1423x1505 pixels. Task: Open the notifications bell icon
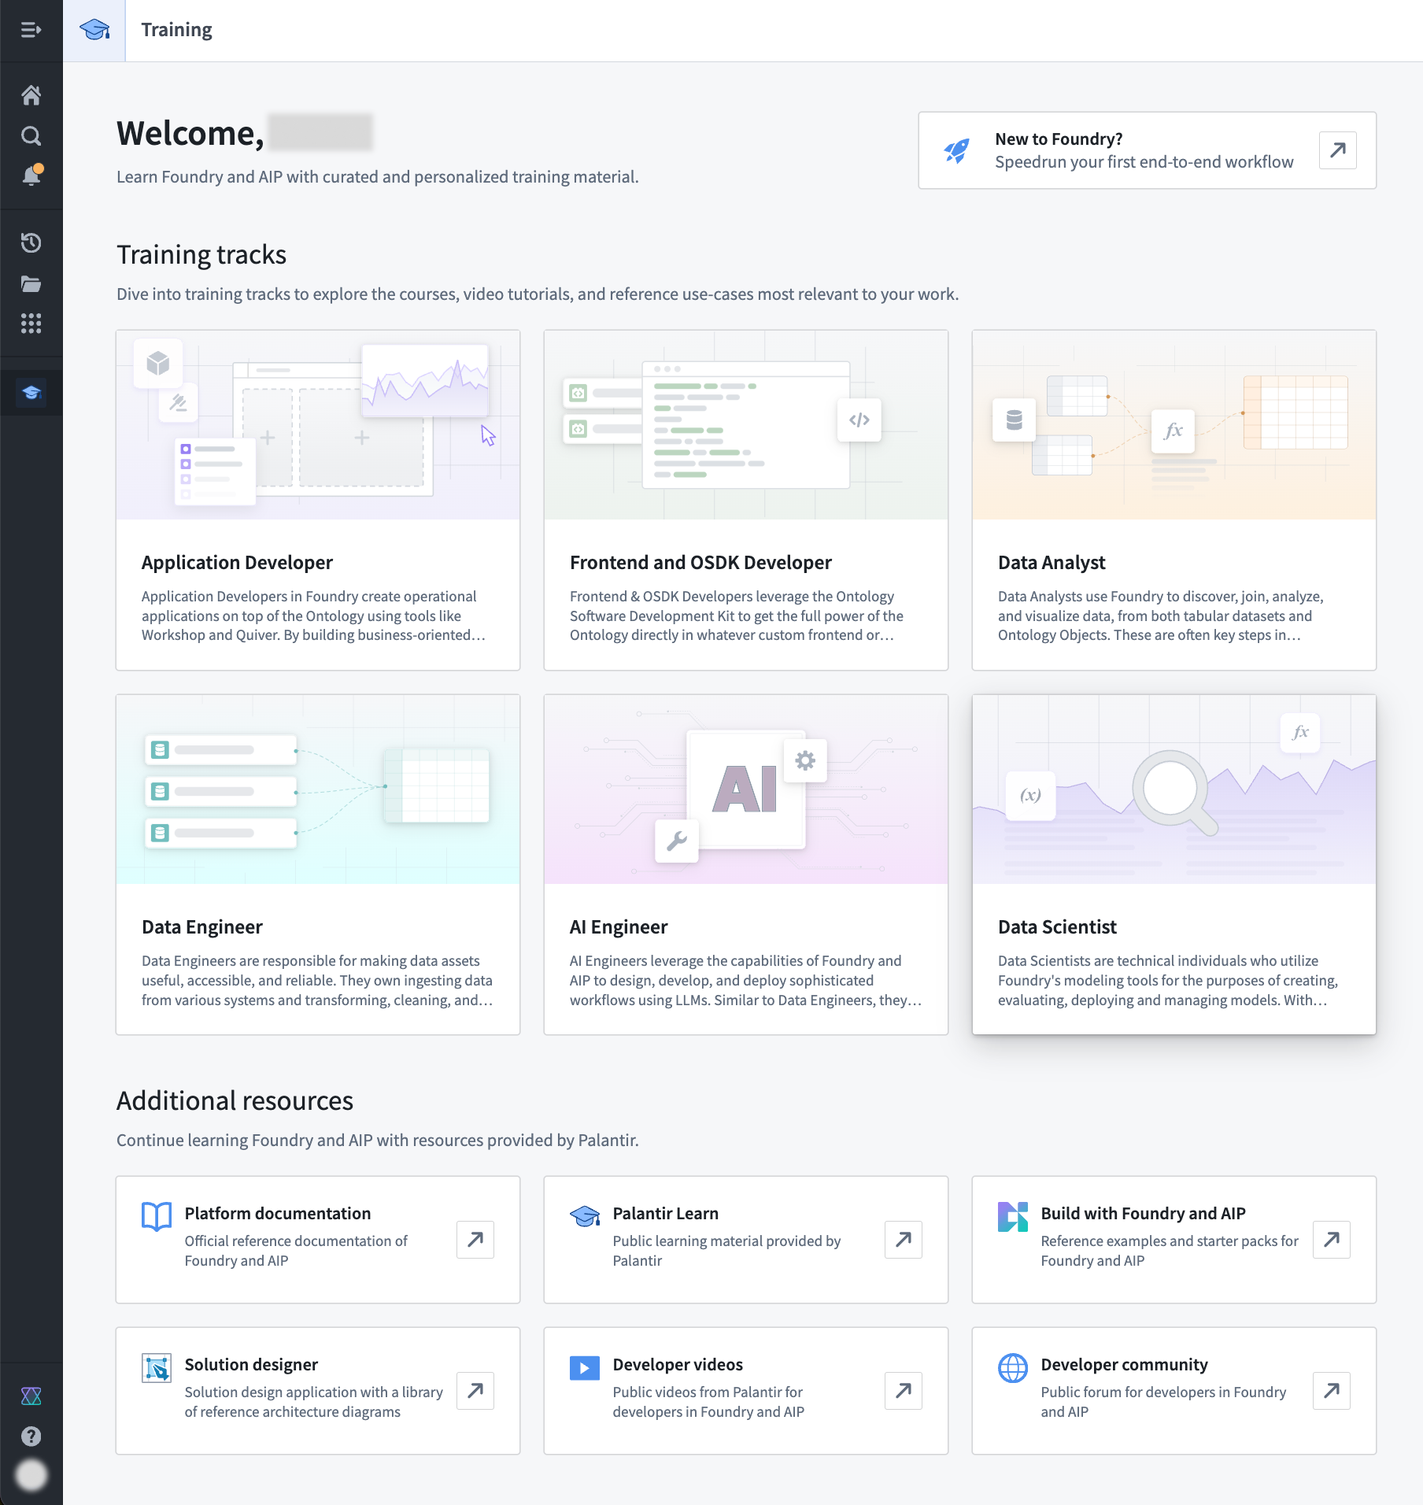click(x=31, y=175)
